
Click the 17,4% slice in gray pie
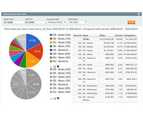pyautogui.click(x=31, y=75)
